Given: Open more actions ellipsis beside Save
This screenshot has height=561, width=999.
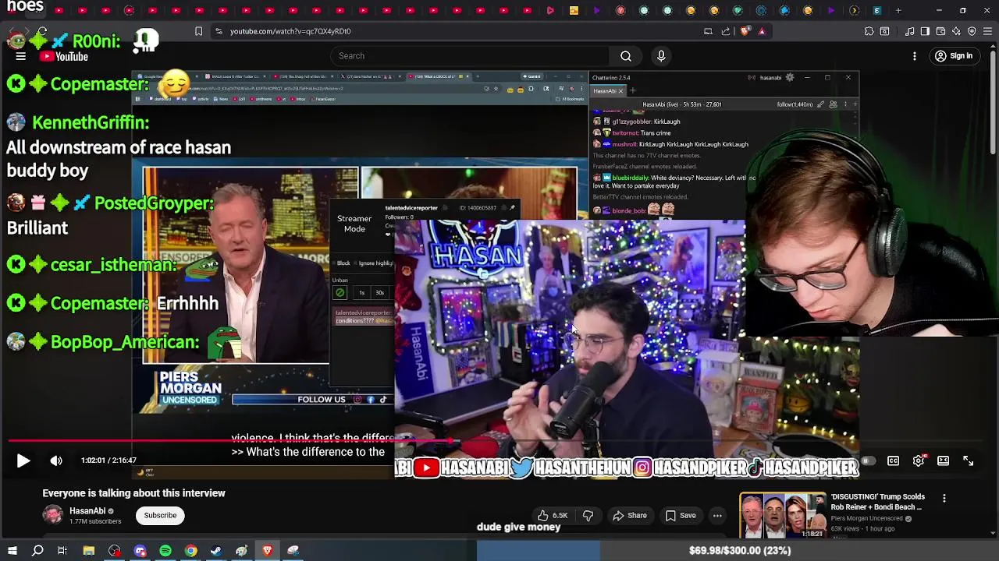Looking at the screenshot, I should [x=717, y=515].
